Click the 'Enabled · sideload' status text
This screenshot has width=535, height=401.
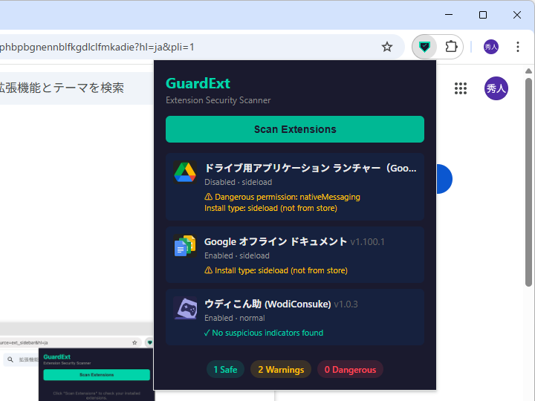click(237, 255)
